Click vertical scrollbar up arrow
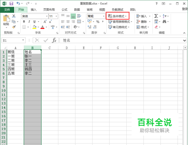 tap(185, 48)
